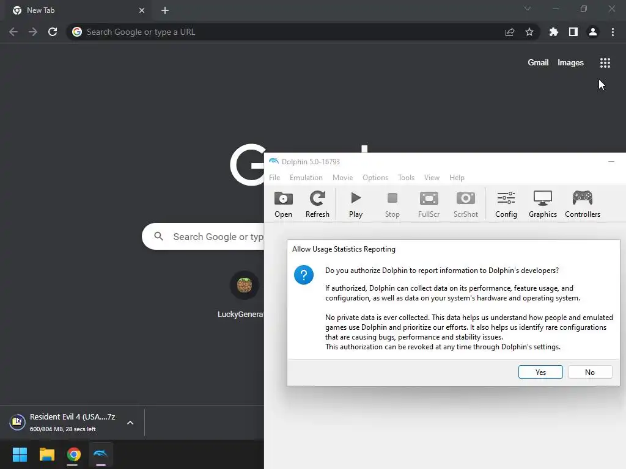This screenshot has height=469, width=626.
Task: Click the Dolphin logo in title bar
Action: 273,161
